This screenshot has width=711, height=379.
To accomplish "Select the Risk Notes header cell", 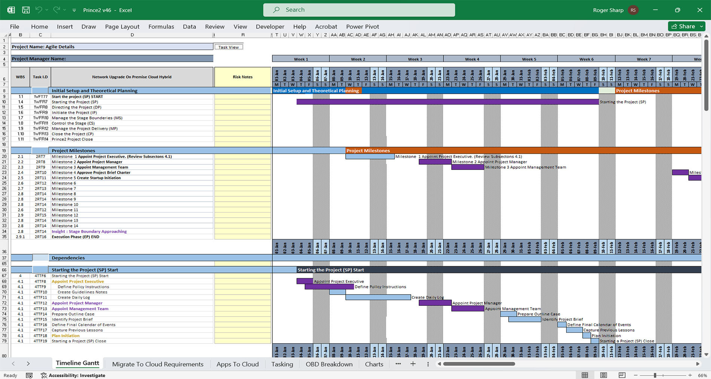I will (x=242, y=77).
